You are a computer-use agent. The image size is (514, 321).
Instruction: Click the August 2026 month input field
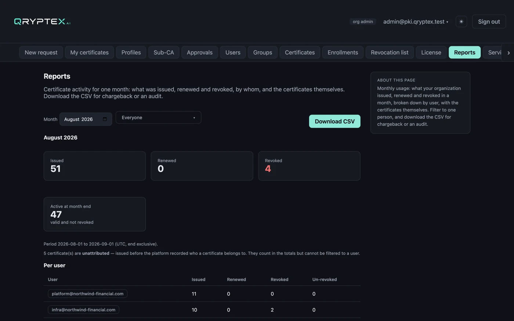(x=86, y=119)
